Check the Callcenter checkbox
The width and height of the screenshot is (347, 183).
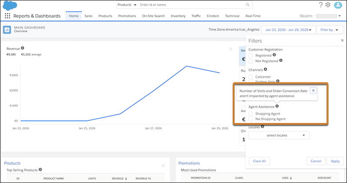click(251, 77)
